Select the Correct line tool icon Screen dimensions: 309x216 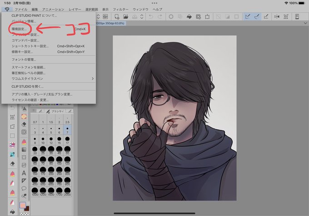[x=24, y=196]
